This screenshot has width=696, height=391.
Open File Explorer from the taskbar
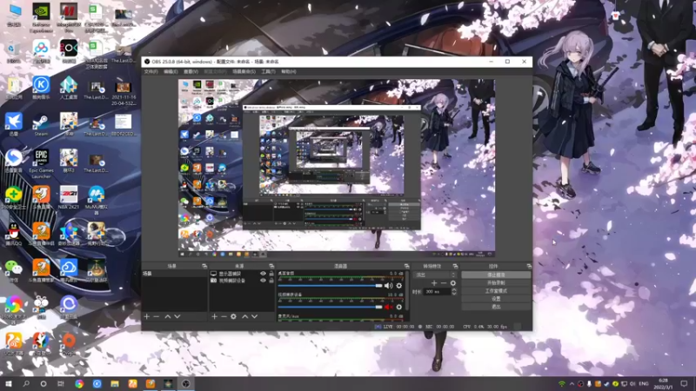(x=115, y=384)
